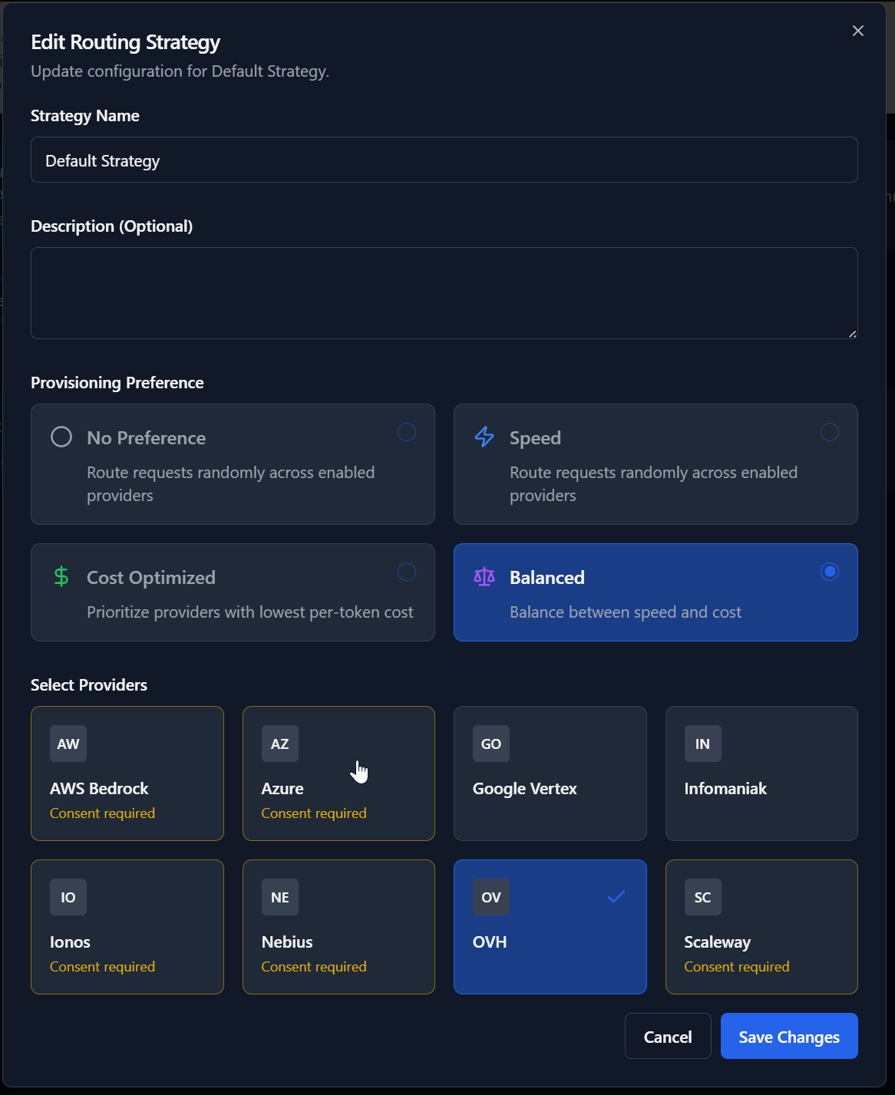Click the purple scales Balanced icon

pyautogui.click(x=484, y=576)
